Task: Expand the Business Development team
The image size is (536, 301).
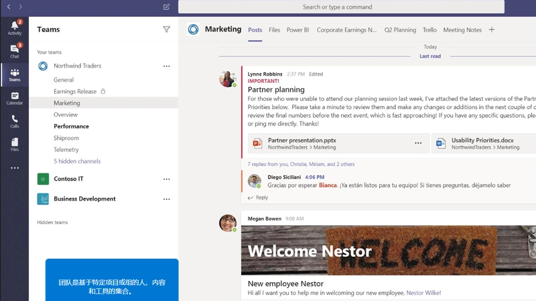Action: click(84, 199)
